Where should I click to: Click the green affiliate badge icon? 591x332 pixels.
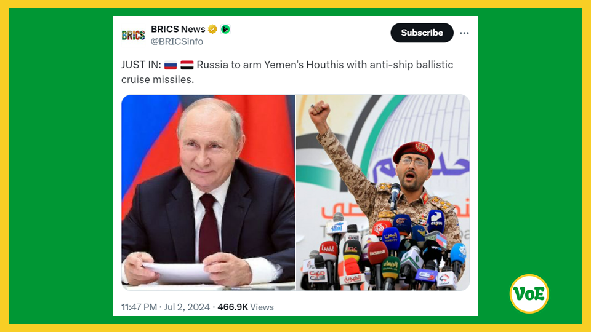(x=225, y=30)
